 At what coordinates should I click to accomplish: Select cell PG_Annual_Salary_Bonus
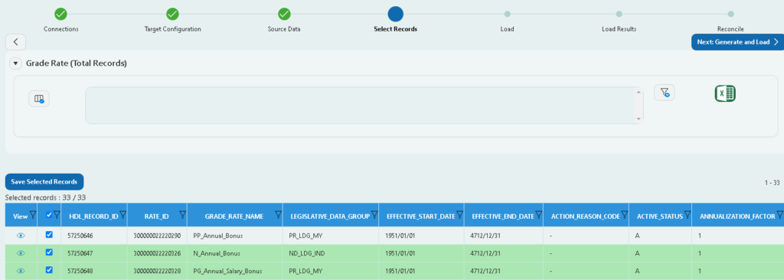228,271
